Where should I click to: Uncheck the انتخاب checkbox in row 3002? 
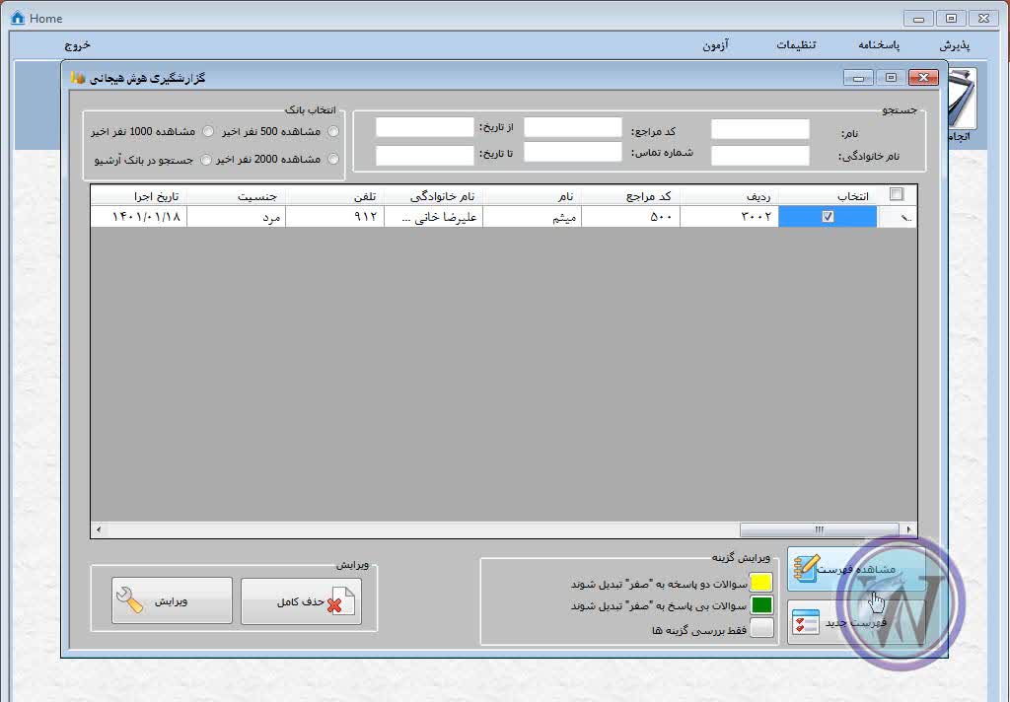click(828, 217)
